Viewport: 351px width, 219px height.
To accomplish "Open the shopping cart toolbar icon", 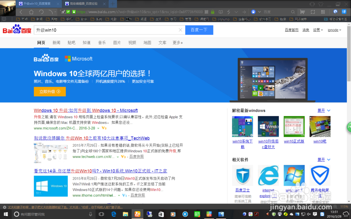I will pyautogui.click(x=303, y=12).
